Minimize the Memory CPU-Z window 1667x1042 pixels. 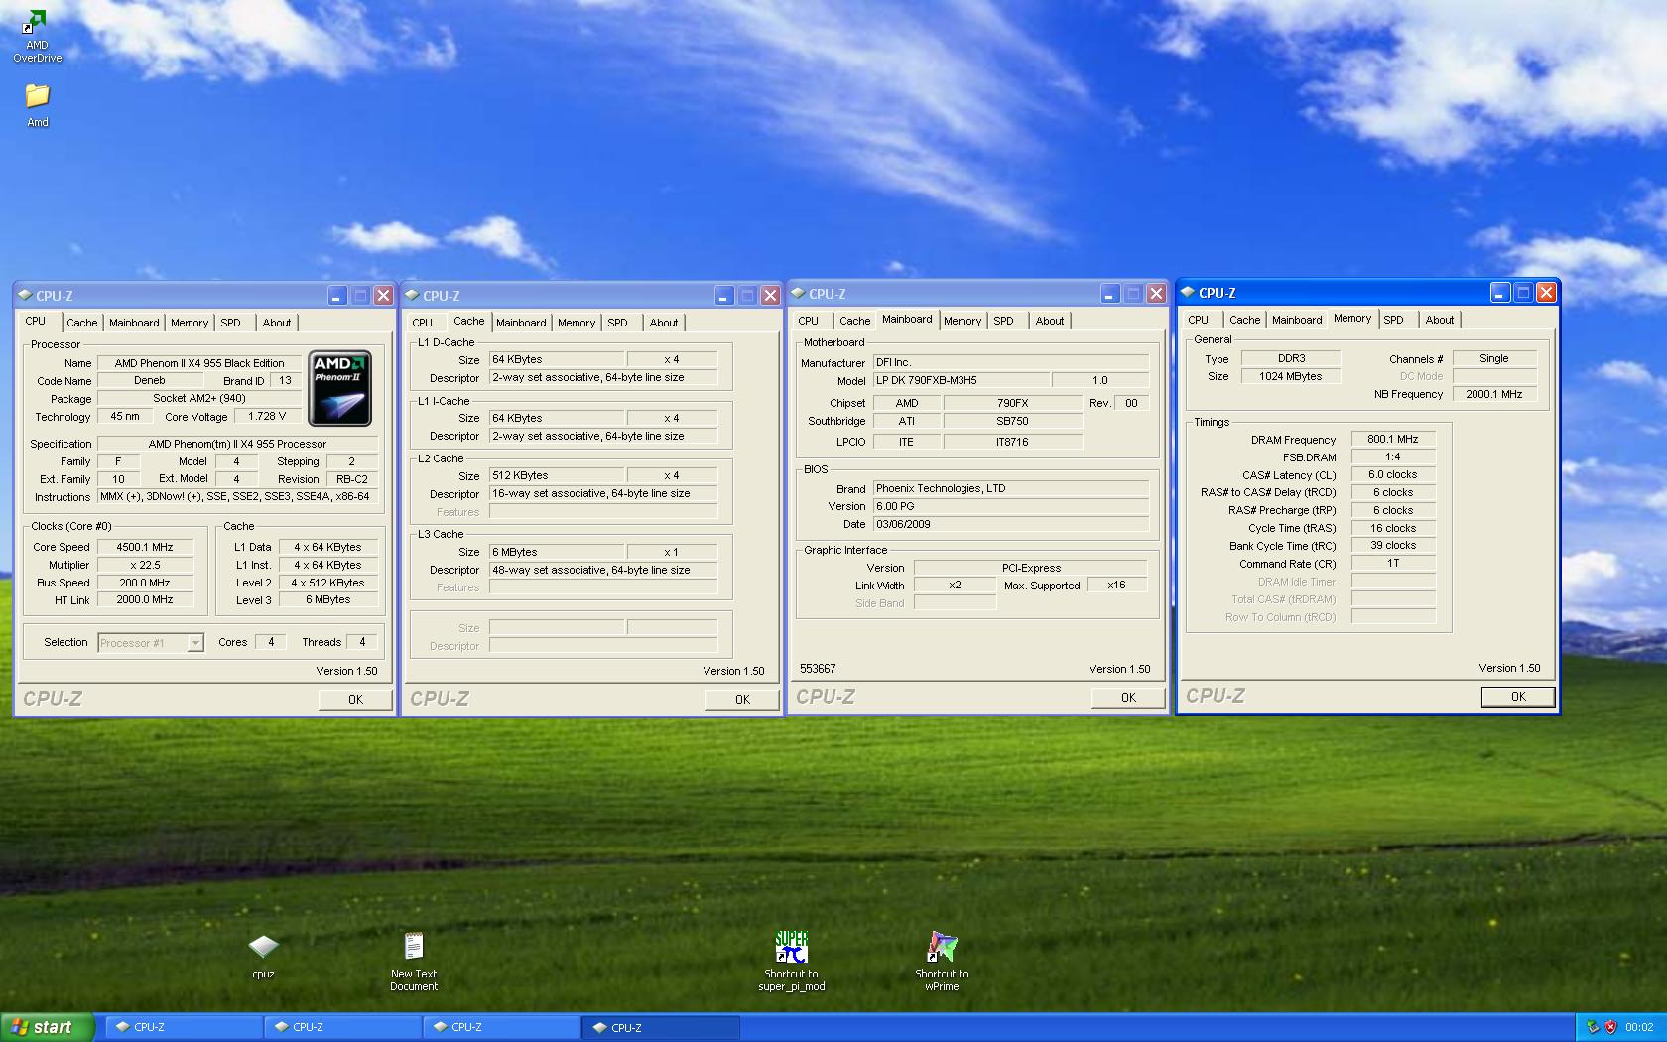tap(1500, 292)
